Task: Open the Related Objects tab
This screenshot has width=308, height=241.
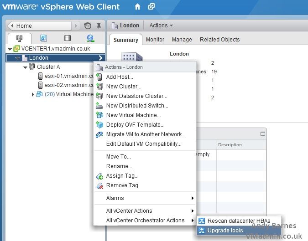Action: (x=219, y=40)
